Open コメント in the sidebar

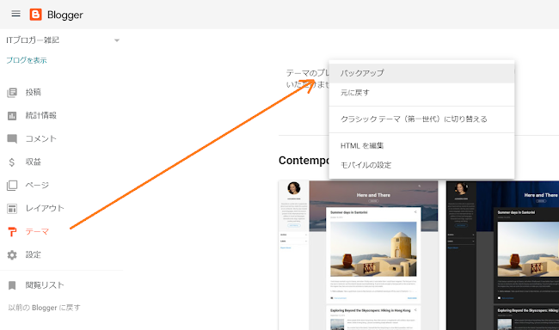coord(41,138)
